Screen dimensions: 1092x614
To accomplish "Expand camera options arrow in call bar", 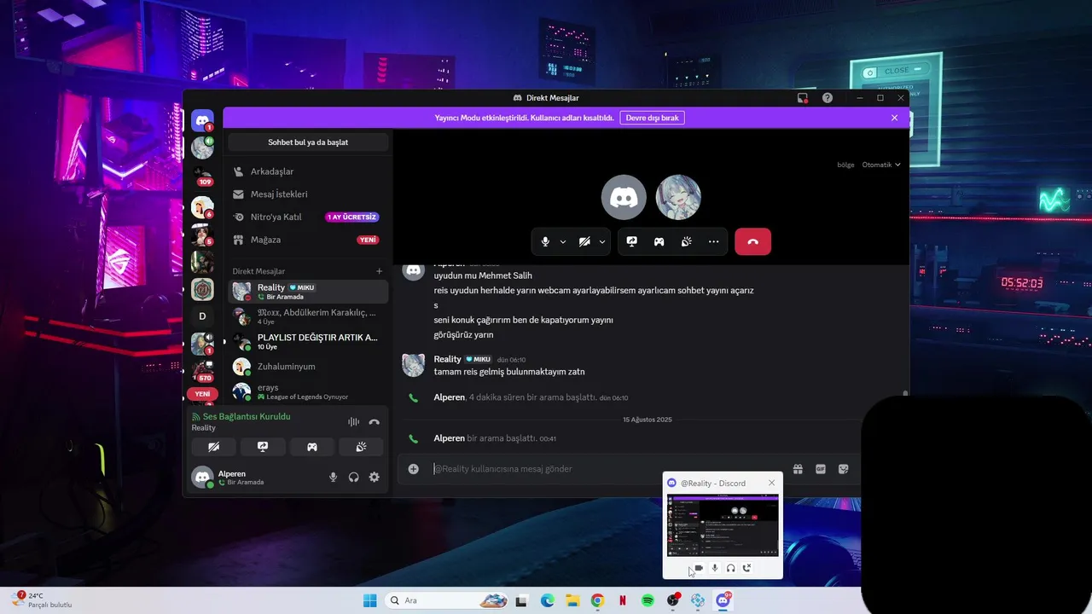I will tap(602, 242).
